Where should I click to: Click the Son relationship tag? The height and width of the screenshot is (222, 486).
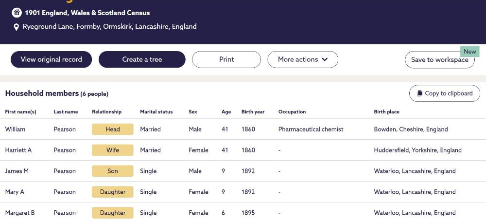[112, 171]
